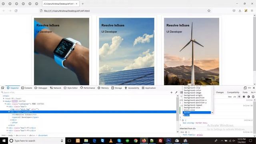
Task: Open the Accessibility panel
Action: click(132, 88)
